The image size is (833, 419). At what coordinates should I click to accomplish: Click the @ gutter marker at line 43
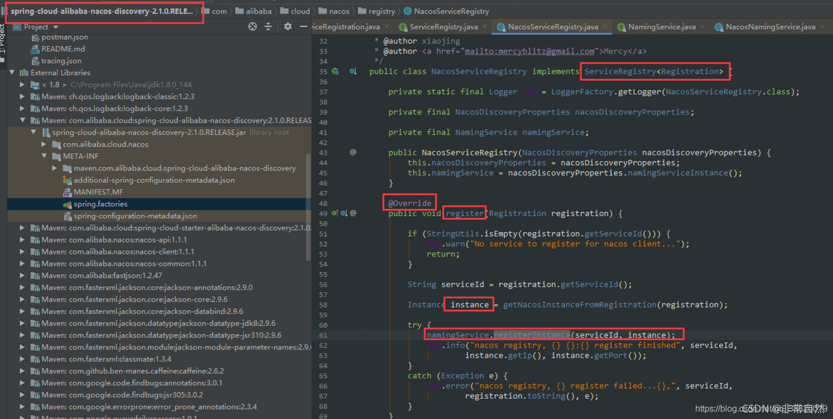(353, 152)
